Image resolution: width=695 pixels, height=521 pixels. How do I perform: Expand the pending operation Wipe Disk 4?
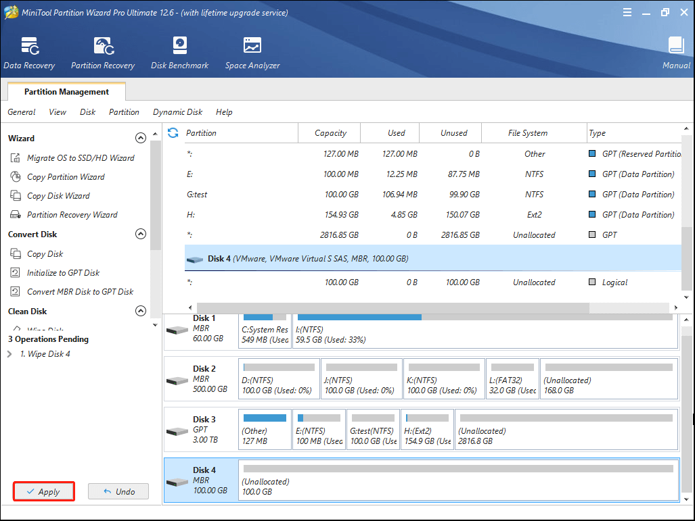point(9,354)
